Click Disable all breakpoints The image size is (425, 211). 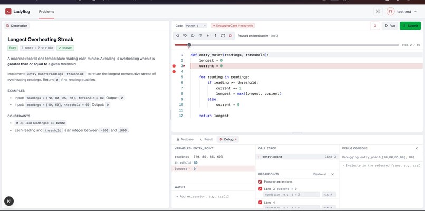320,174
